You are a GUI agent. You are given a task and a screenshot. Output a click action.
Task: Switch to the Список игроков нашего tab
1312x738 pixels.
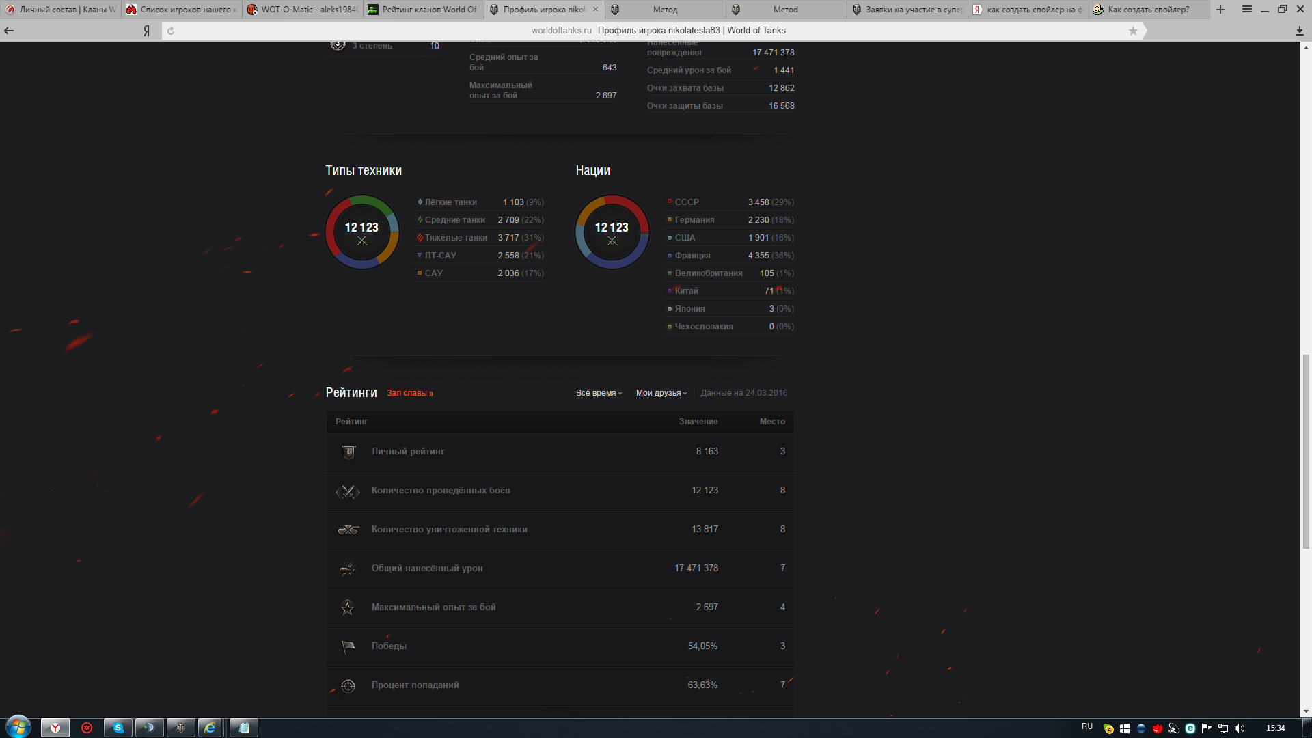pos(182,10)
